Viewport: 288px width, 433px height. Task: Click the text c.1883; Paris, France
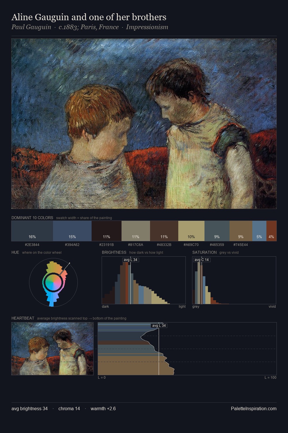coord(89,27)
